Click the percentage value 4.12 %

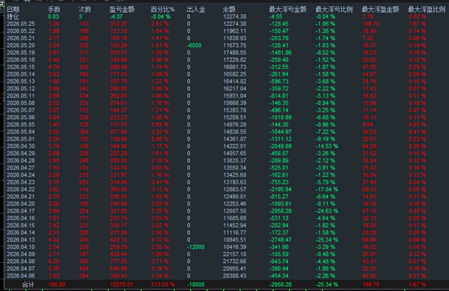pos(160,240)
